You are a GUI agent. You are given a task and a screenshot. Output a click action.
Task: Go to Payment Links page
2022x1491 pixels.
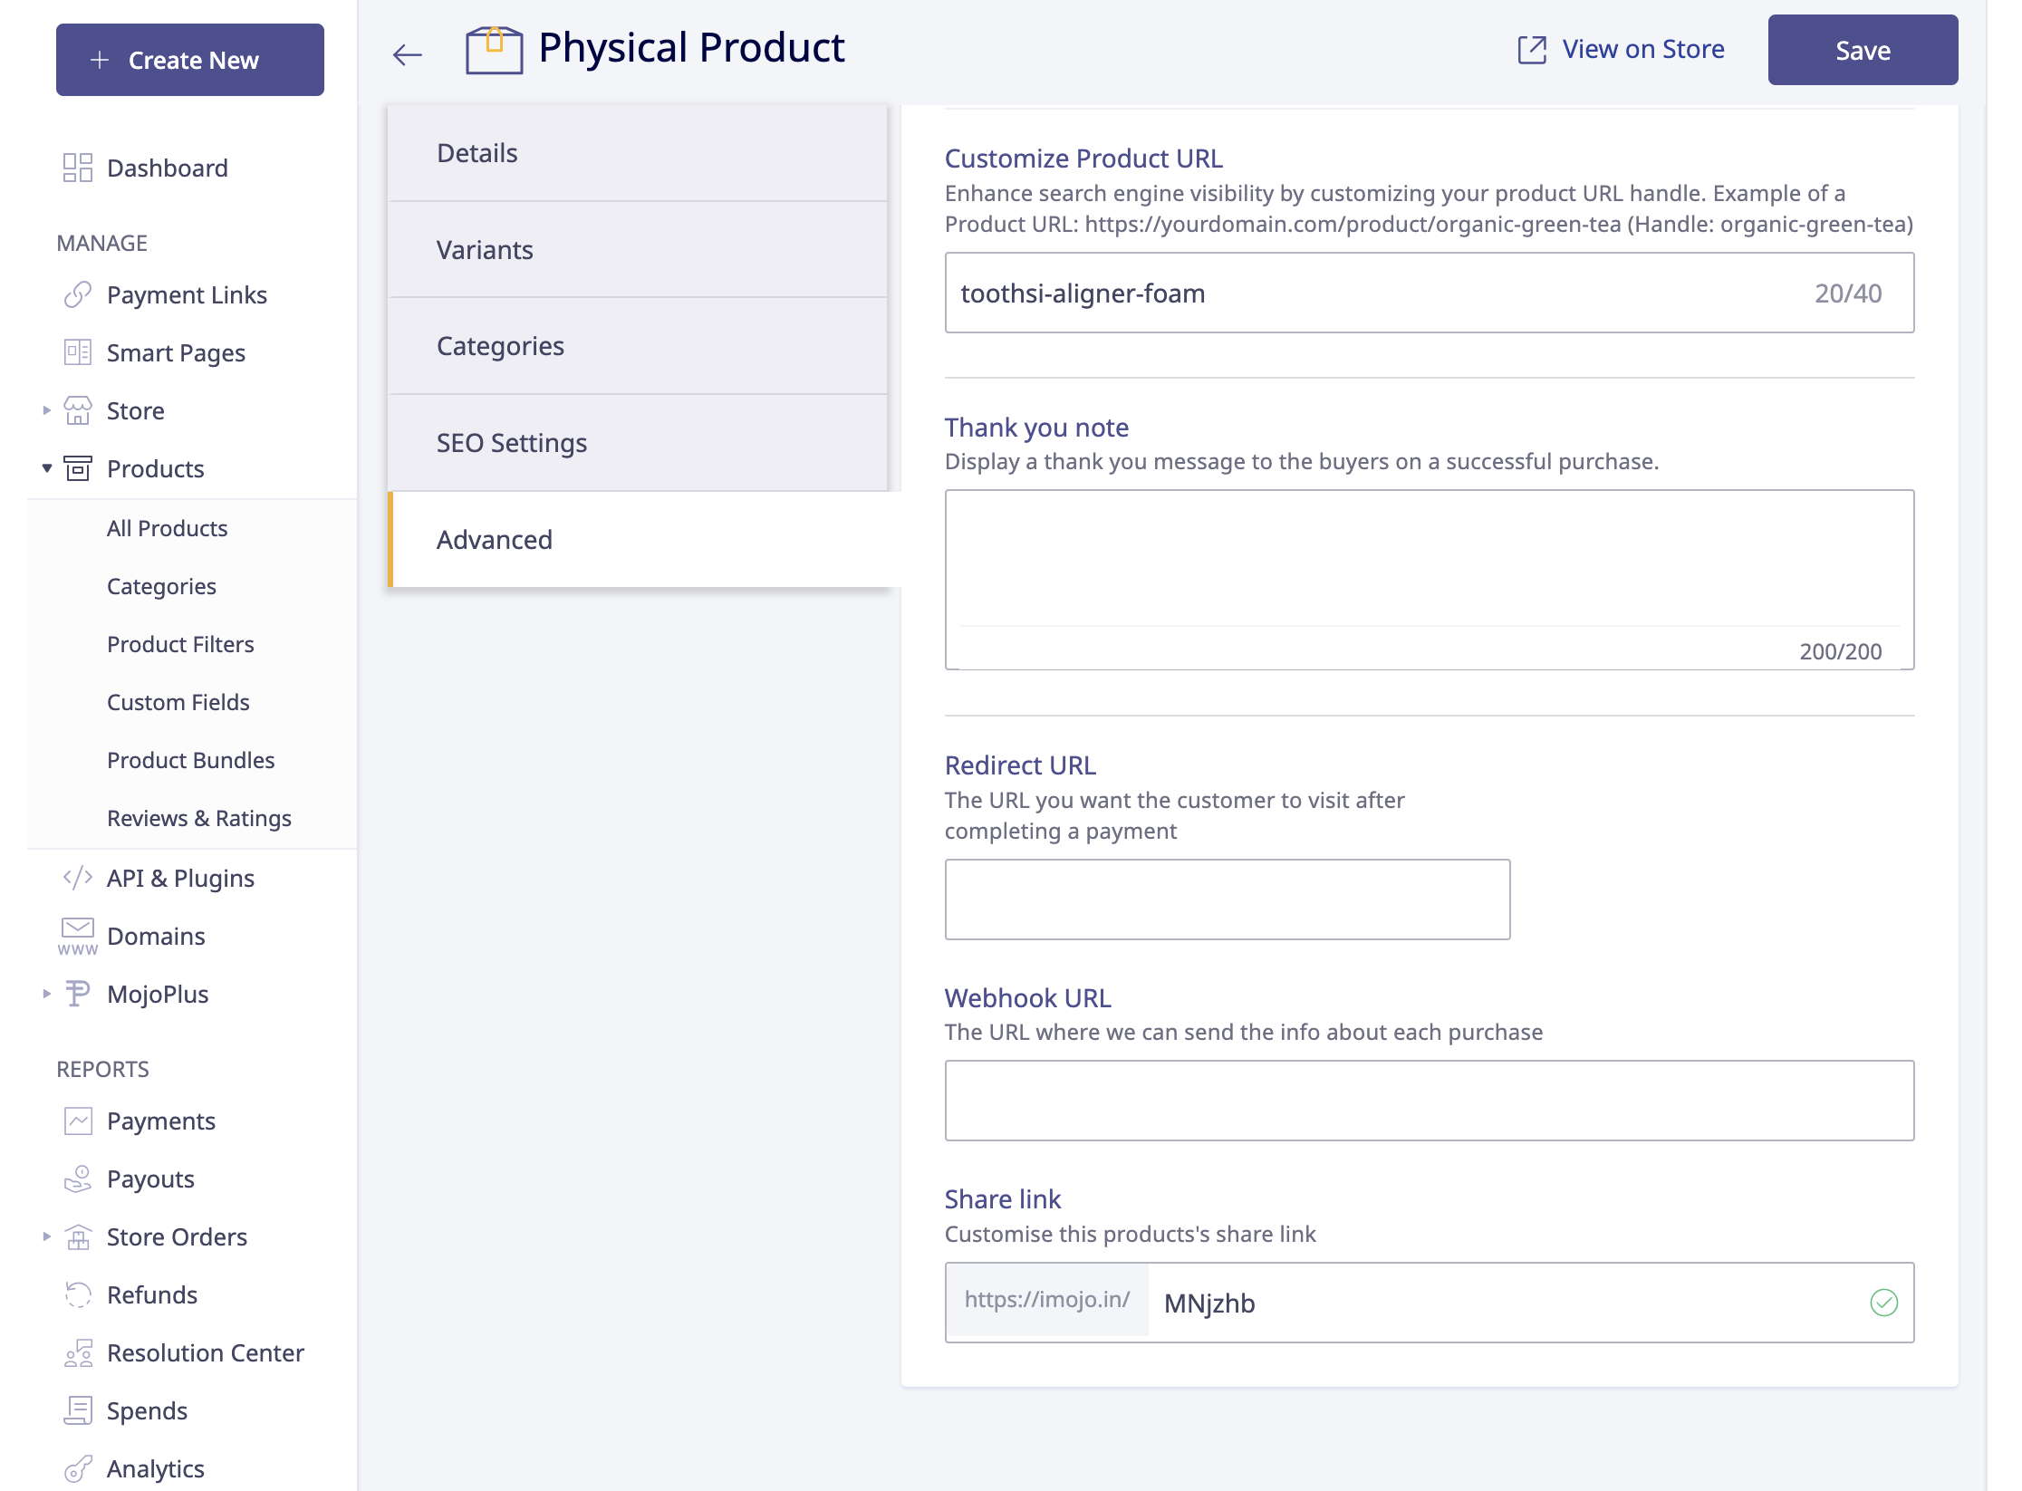tap(187, 294)
